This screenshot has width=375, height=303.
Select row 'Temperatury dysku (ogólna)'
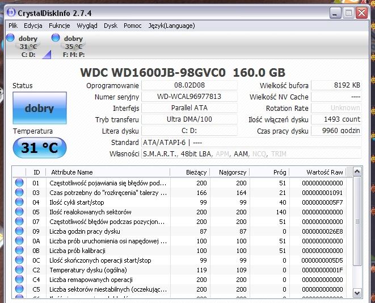(x=182, y=270)
